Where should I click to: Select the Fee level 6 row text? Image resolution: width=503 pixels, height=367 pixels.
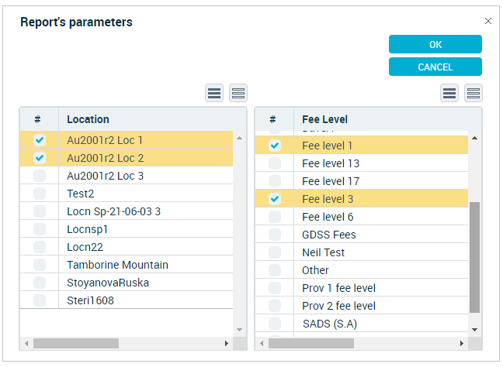click(328, 217)
